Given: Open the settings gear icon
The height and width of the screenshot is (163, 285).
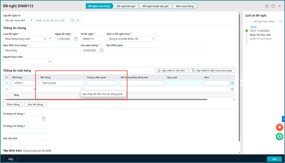Looking at the screenshot, I should [x=267, y=6].
